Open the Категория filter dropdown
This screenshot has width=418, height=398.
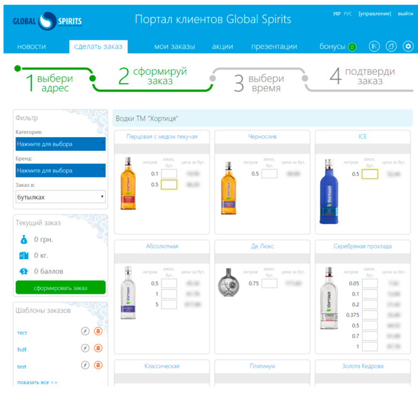click(x=60, y=144)
